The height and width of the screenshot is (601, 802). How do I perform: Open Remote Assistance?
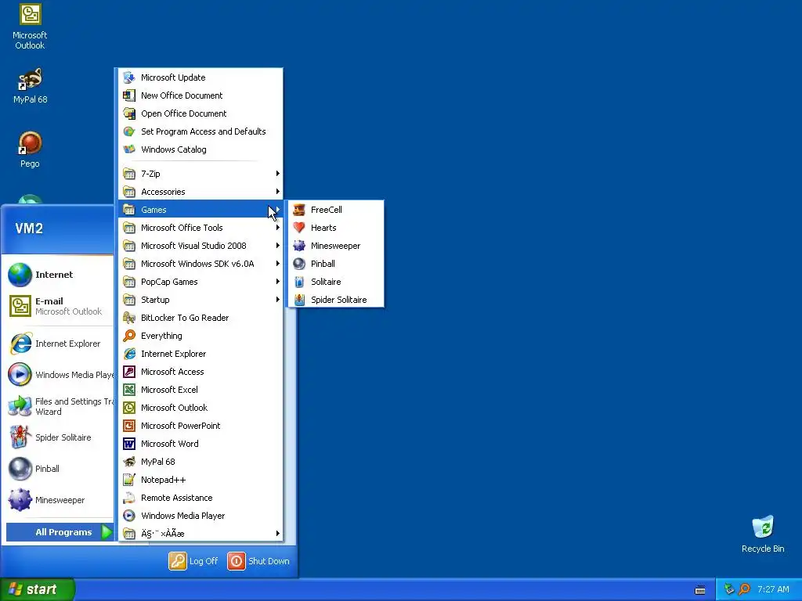[x=200, y=497]
